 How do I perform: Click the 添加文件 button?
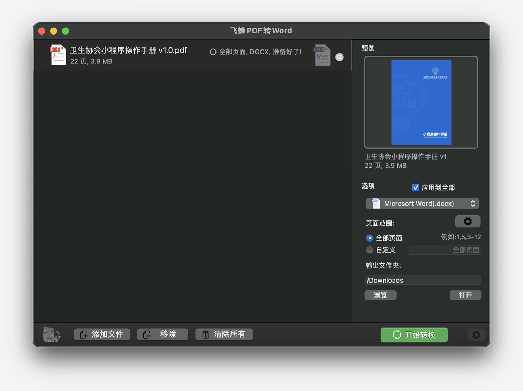pyautogui.click(x=102, y=334)
